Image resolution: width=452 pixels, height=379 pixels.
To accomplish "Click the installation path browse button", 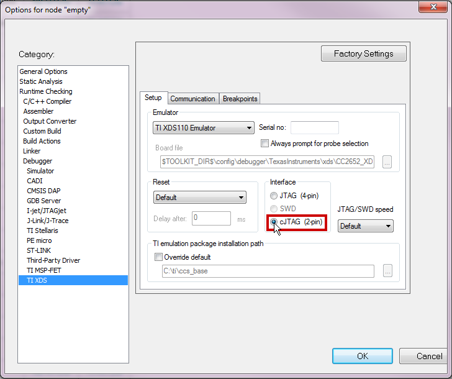I will click(x=387, y=271).
